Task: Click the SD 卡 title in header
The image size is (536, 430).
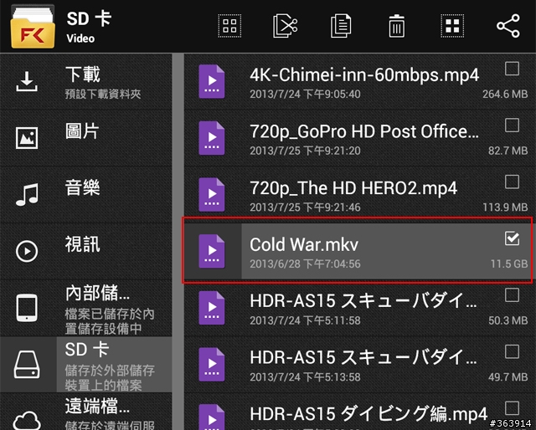Action: (89, 18)
